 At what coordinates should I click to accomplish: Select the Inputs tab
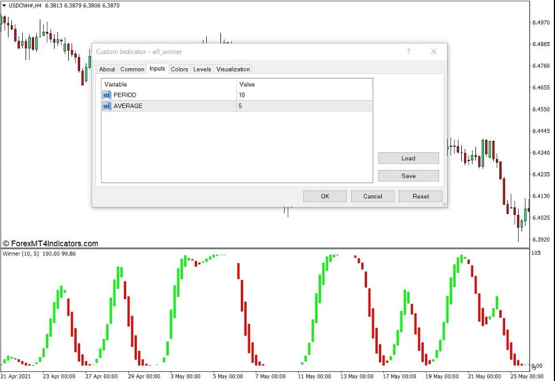[x=157, y=69]
